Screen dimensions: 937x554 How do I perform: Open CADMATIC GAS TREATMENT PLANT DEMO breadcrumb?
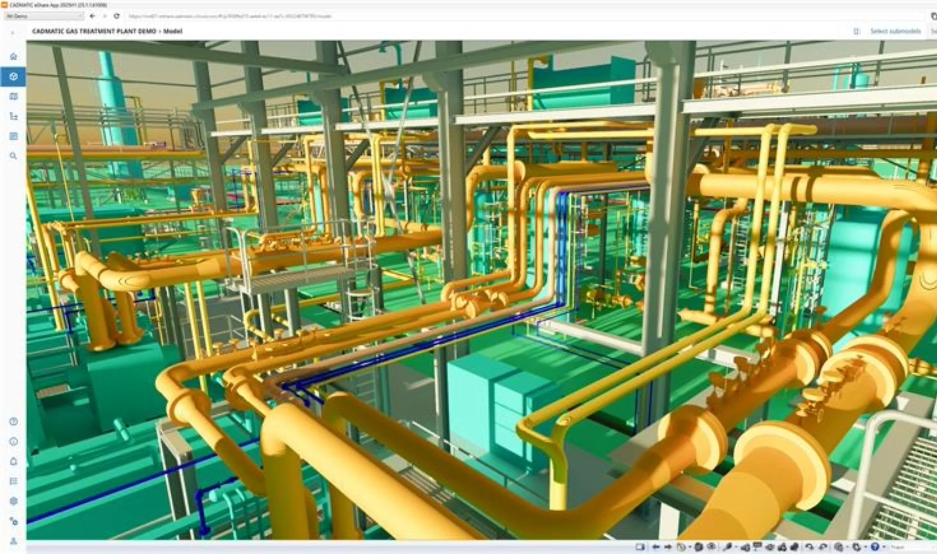point(94,31)
